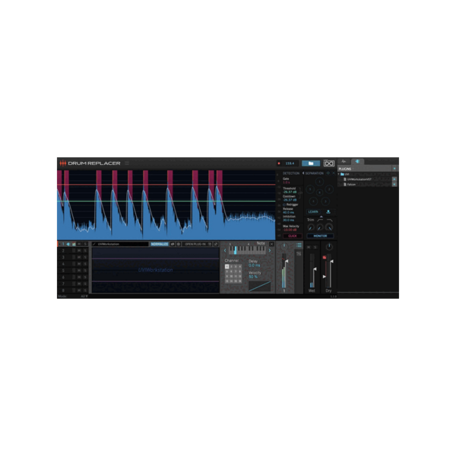
Task: Select separation circle 3
Action: (325, 201)
